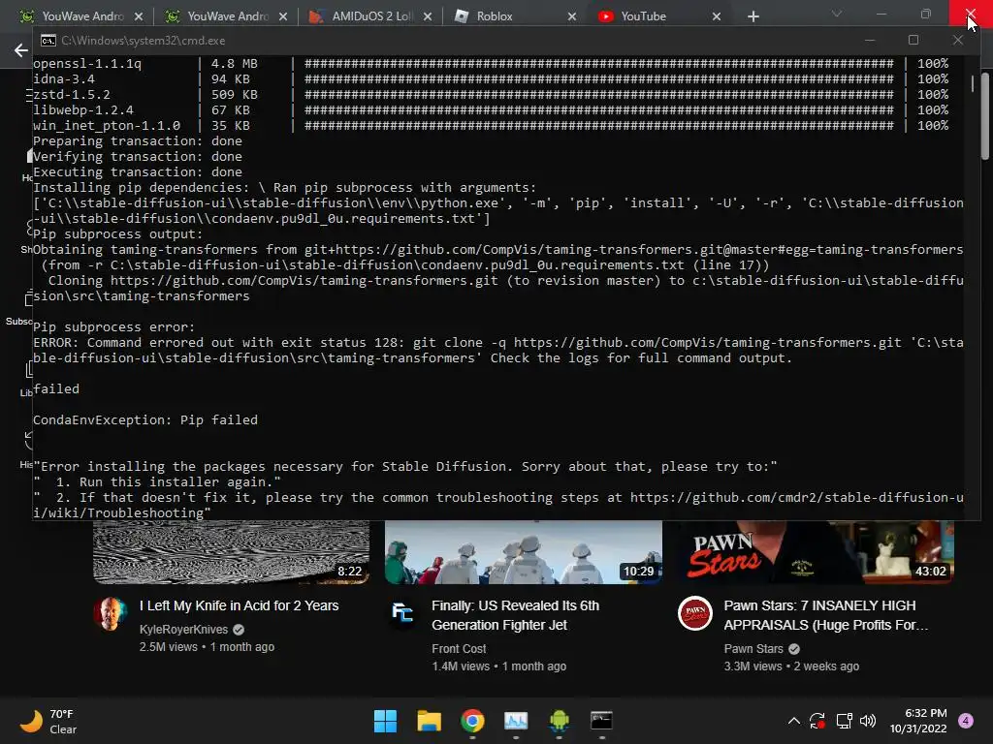The width and height of the screenshot is (993, 744).
Task: Open the KyleRoyerKnives channel name
Action: coord(183,629)
